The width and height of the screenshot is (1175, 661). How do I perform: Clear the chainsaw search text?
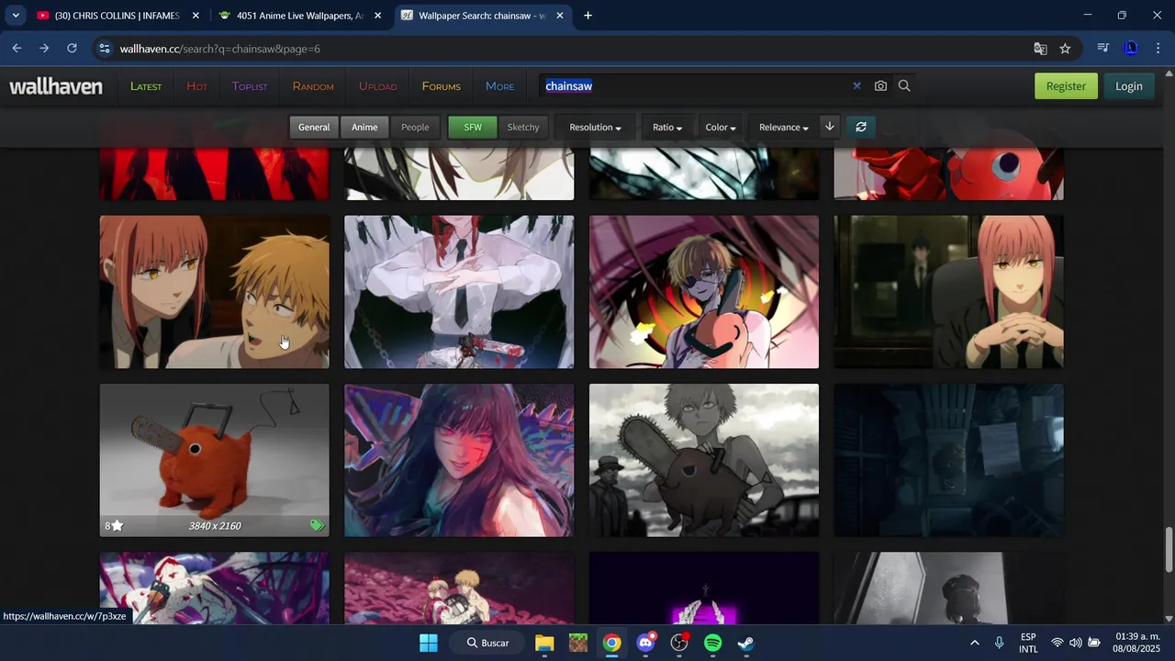(x=856, y=85)
